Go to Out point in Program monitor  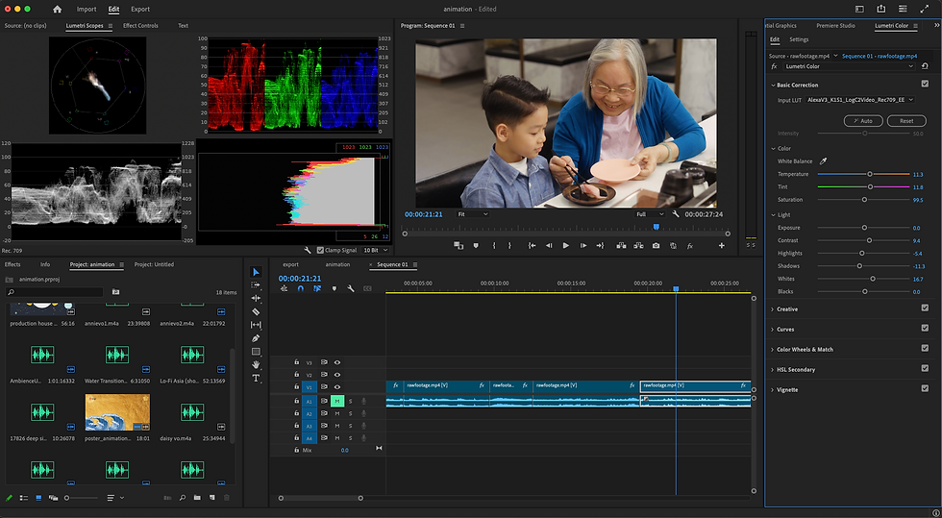(600, 246)
